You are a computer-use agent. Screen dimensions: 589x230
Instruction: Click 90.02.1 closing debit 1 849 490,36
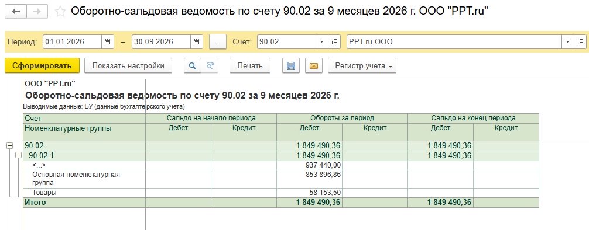pyautogui.click(x=449, y=155)
